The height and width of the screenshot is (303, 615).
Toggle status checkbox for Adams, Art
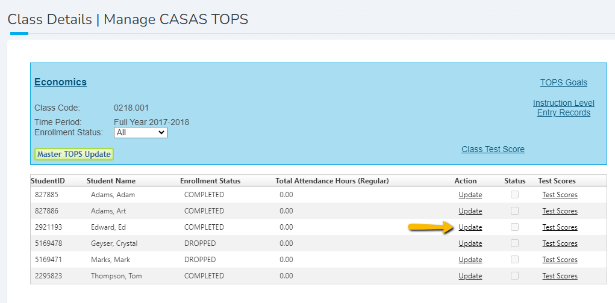coord(514,211)
